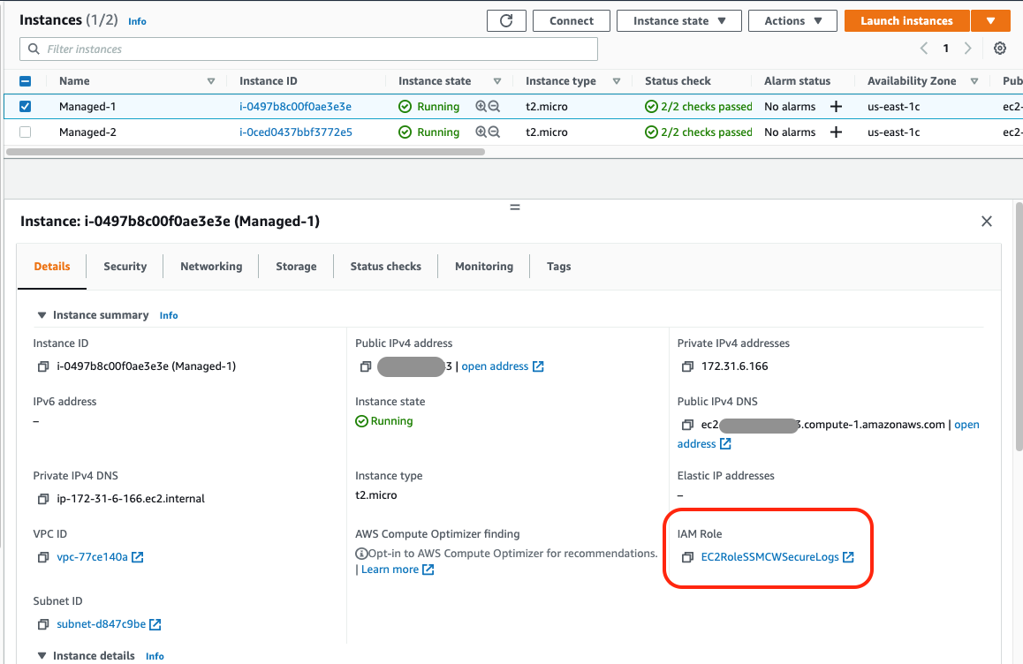Toggle the select-all instances header checkbox
The width and height of the screenshot is (1023, 664).
pos(25,80)
